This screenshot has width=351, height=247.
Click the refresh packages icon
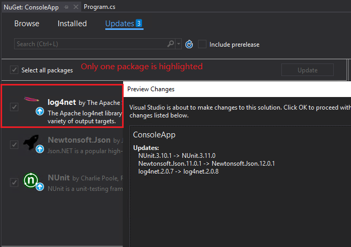point(189,44)
